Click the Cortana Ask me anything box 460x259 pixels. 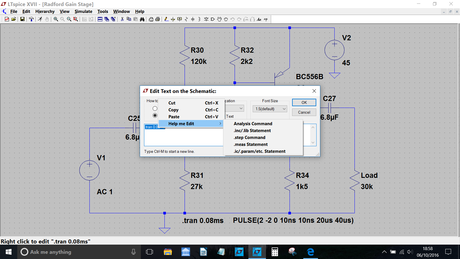pos(79,252)
